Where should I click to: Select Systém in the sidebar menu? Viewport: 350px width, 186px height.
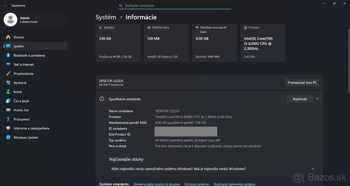click(19, 46)
